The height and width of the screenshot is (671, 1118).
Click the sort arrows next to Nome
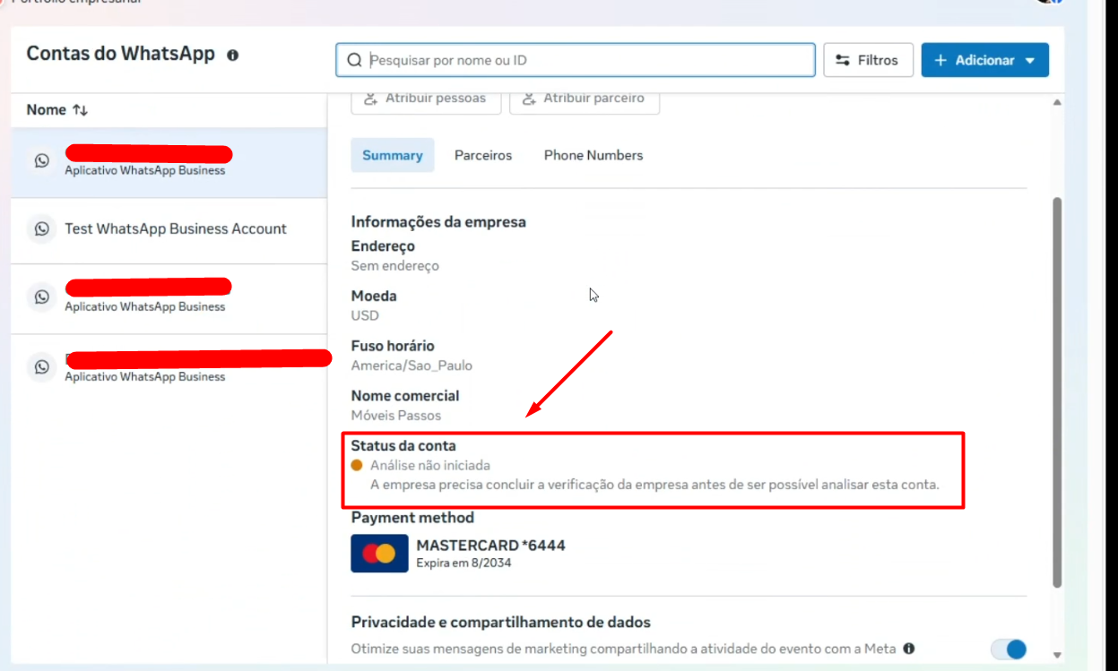click(81, 110)
